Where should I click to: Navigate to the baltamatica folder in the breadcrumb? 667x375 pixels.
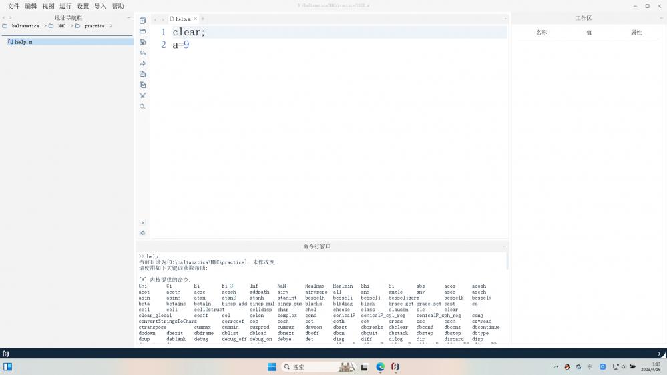point(25,26)
